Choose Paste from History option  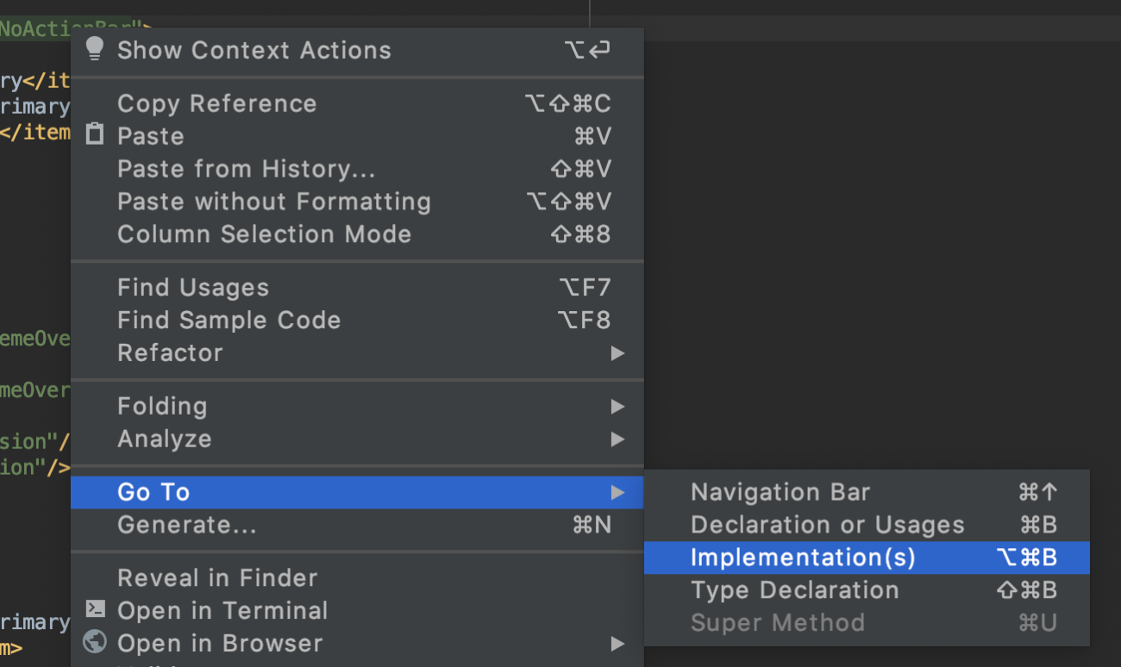(x=246, y=169)
